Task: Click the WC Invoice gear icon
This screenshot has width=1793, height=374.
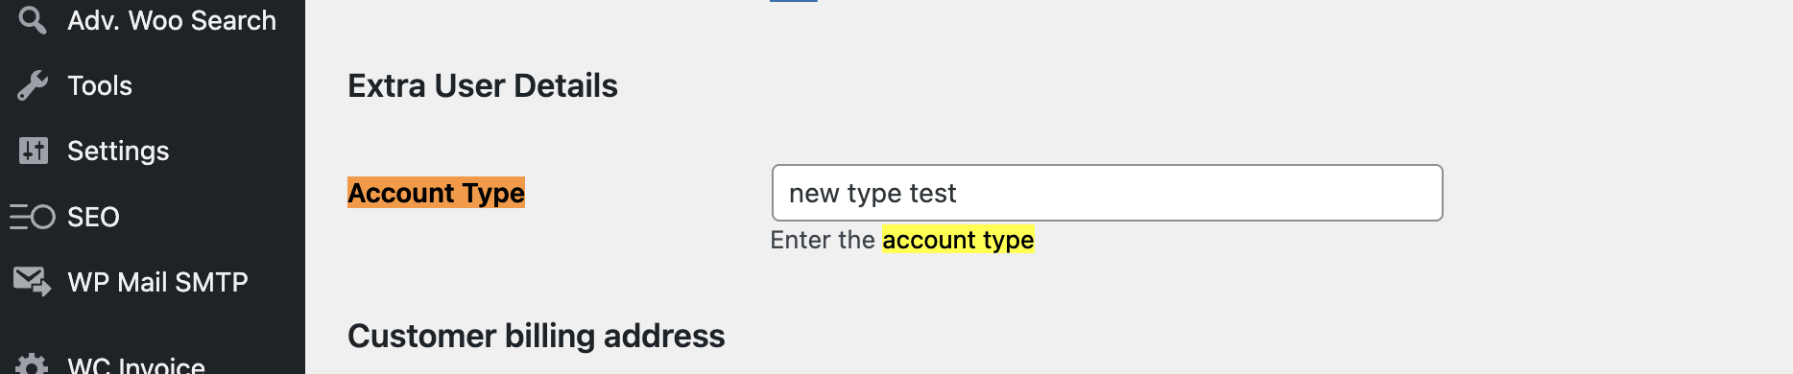Action: point(33,365)
